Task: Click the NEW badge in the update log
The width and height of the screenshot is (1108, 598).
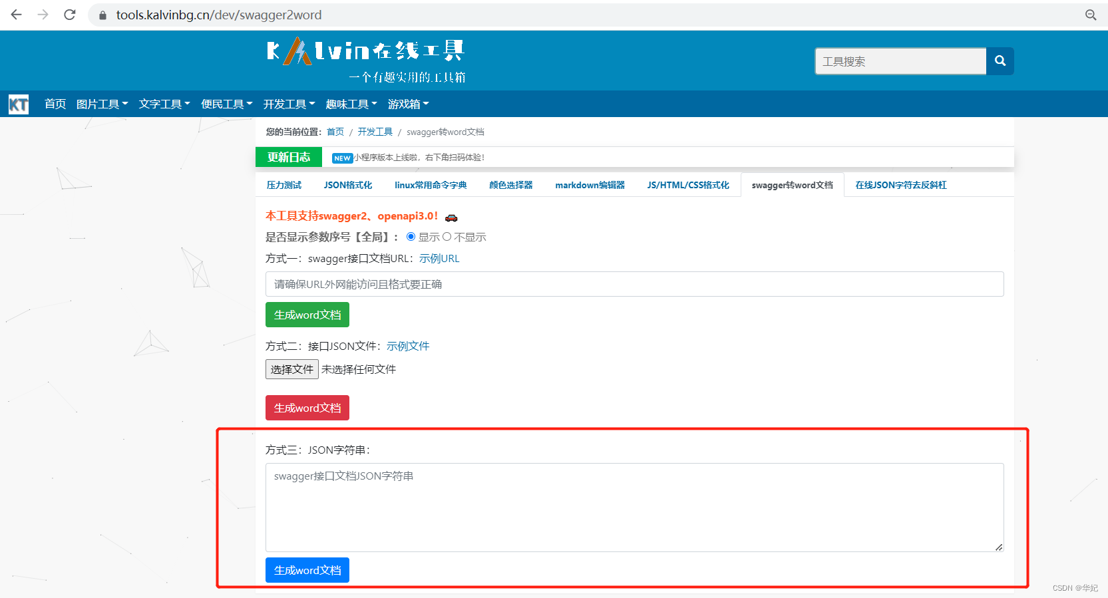Action: pyautogui.click(x=342, y=158)
